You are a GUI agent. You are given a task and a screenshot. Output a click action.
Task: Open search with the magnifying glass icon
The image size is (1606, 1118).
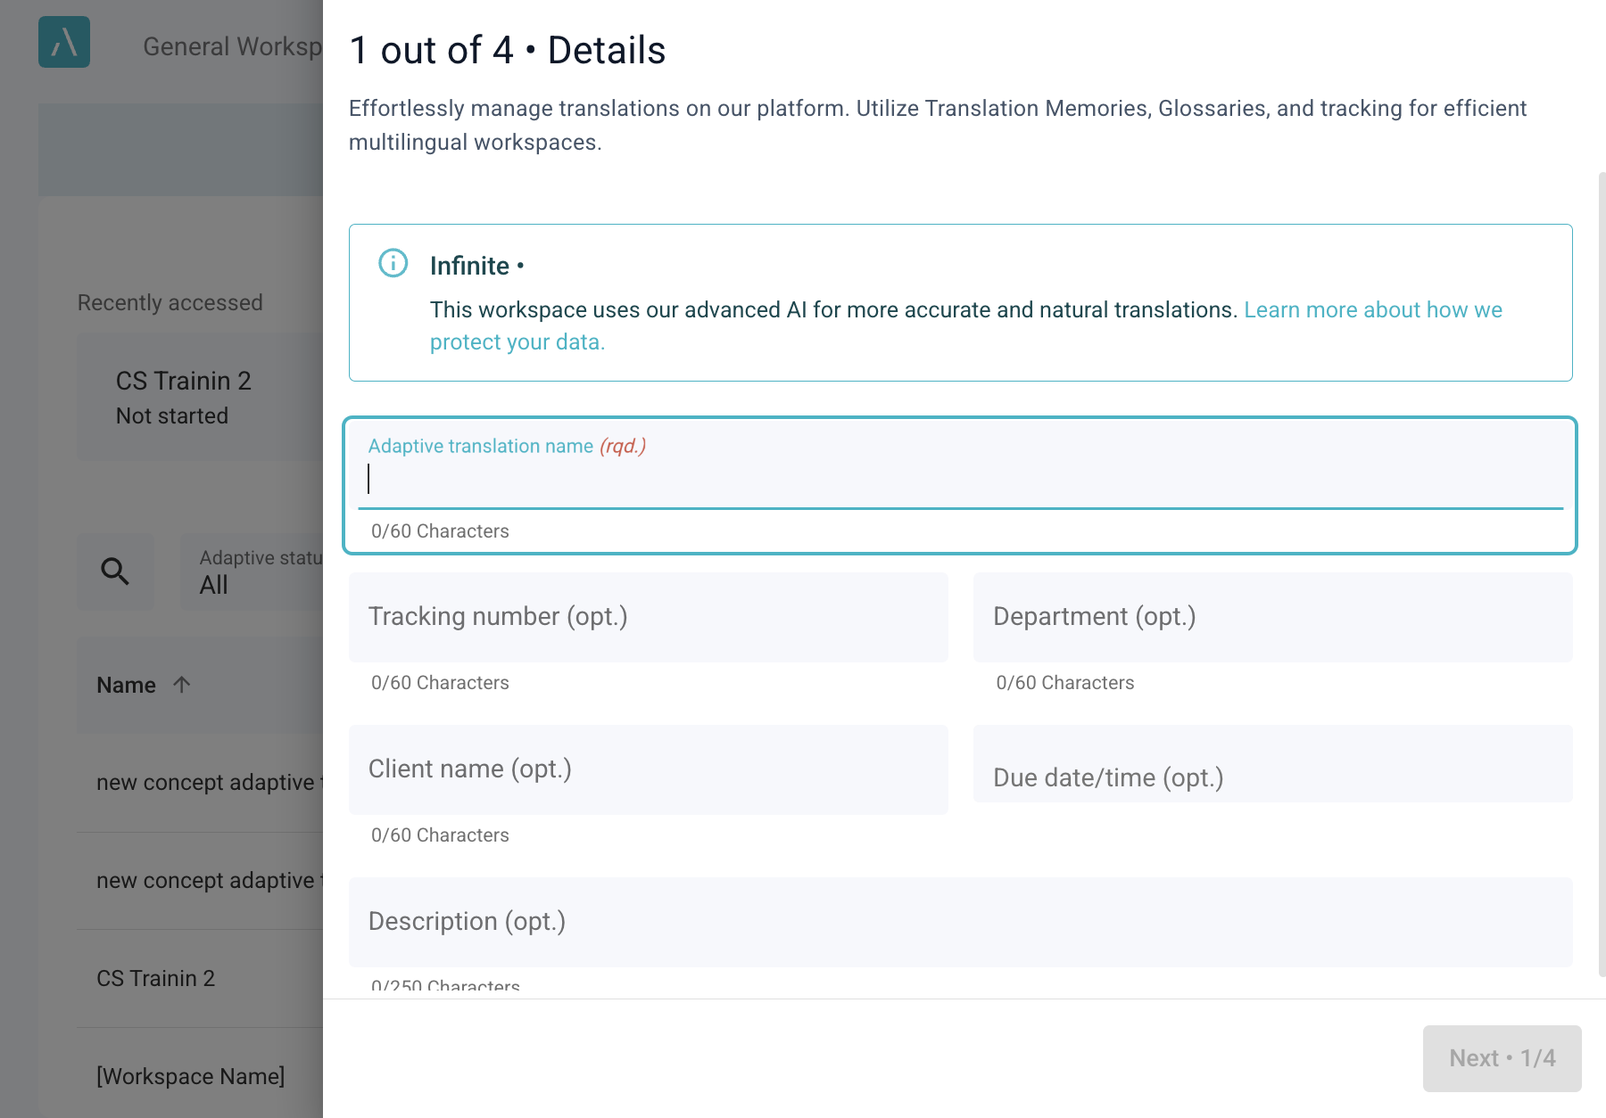coord(115,571)
